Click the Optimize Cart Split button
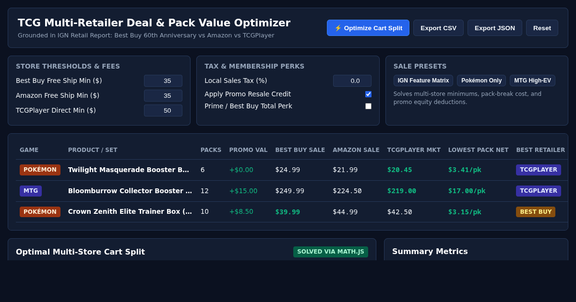 coord(368,28)
